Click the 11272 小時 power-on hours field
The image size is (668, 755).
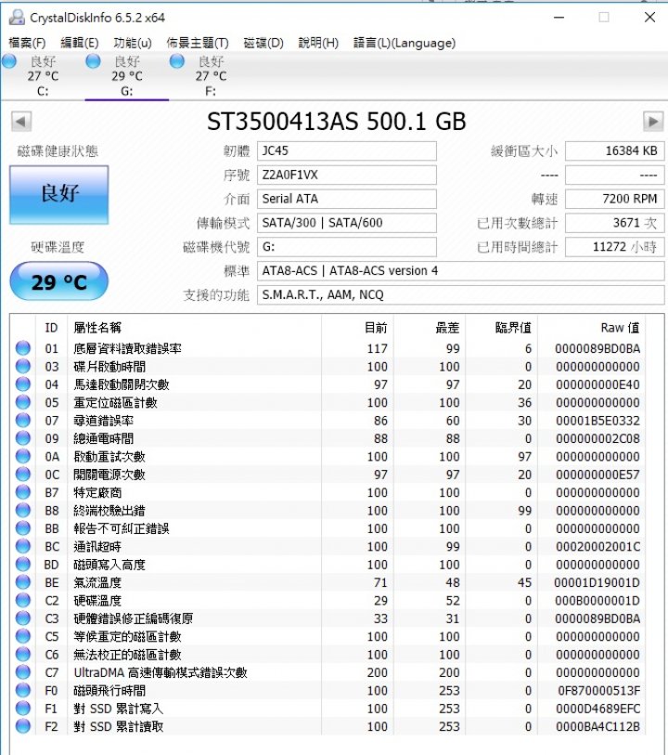(x=614, y=246)
